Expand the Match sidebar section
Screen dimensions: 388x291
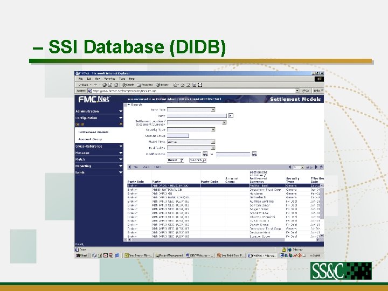point(99,160)
